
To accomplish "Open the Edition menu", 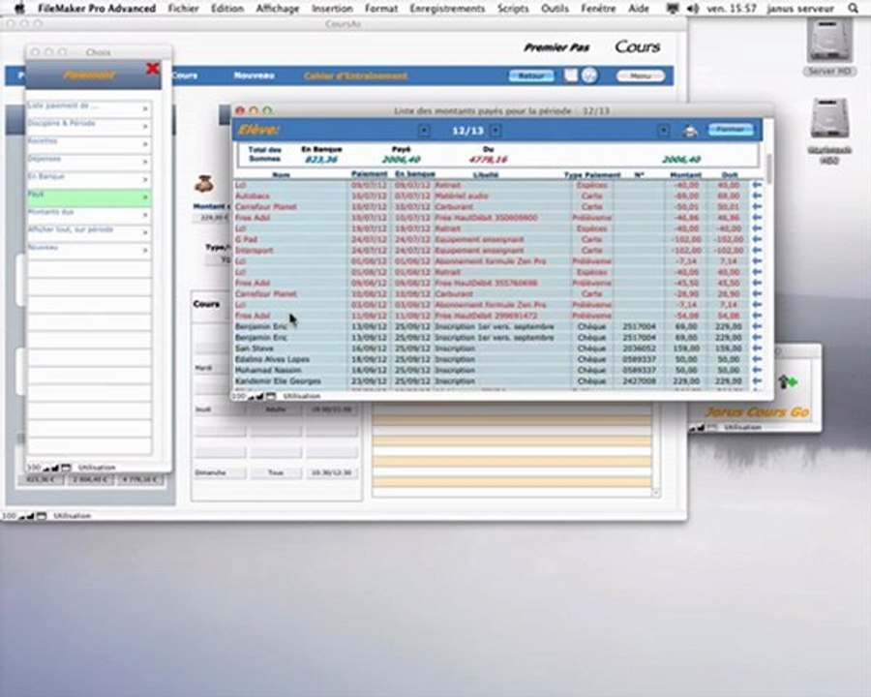I will click(x=227, y=9).
